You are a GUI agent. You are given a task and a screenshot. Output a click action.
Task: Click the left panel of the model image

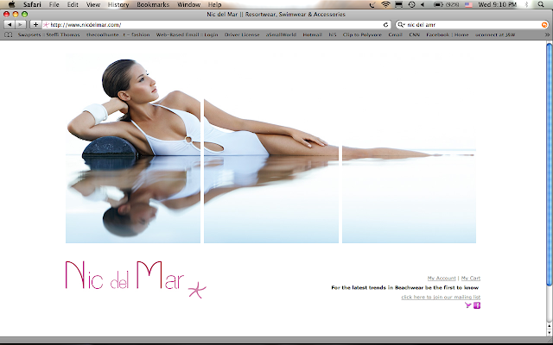[x=133, y=148]
